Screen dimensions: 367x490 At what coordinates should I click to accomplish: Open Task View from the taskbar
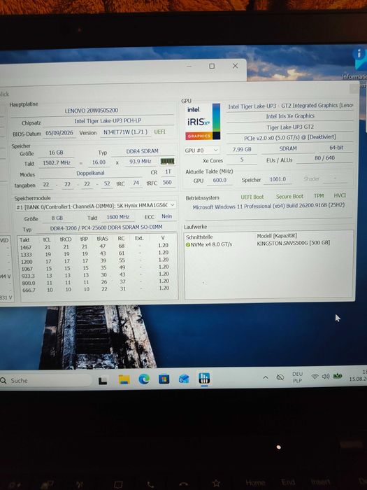(103, 380)
